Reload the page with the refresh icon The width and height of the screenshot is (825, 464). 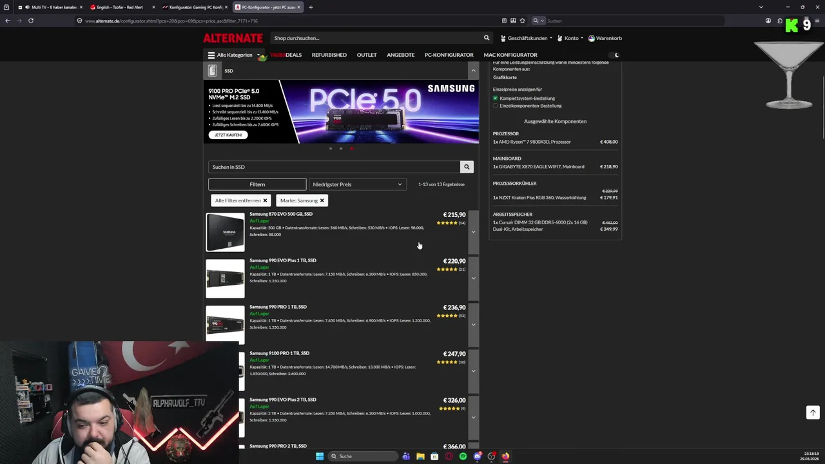click(x=30, y=21)
